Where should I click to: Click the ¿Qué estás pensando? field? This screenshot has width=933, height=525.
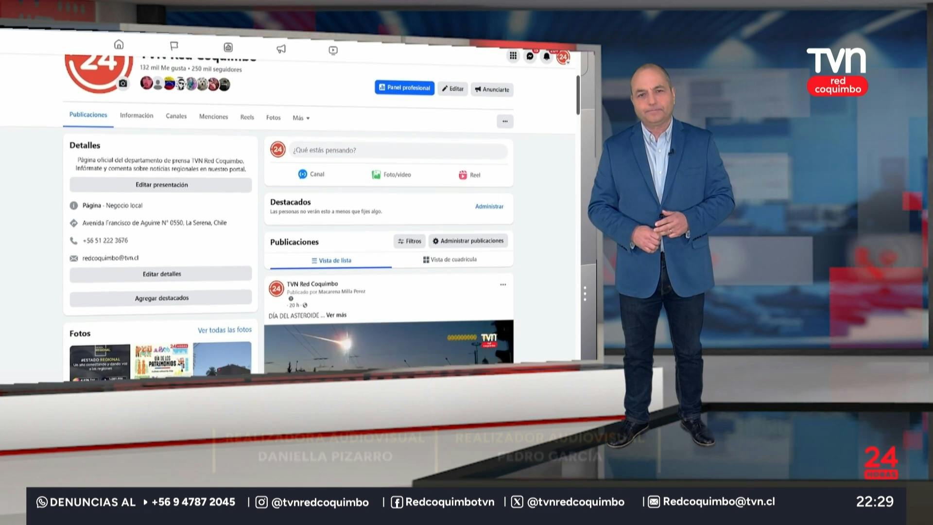point(398,150)
